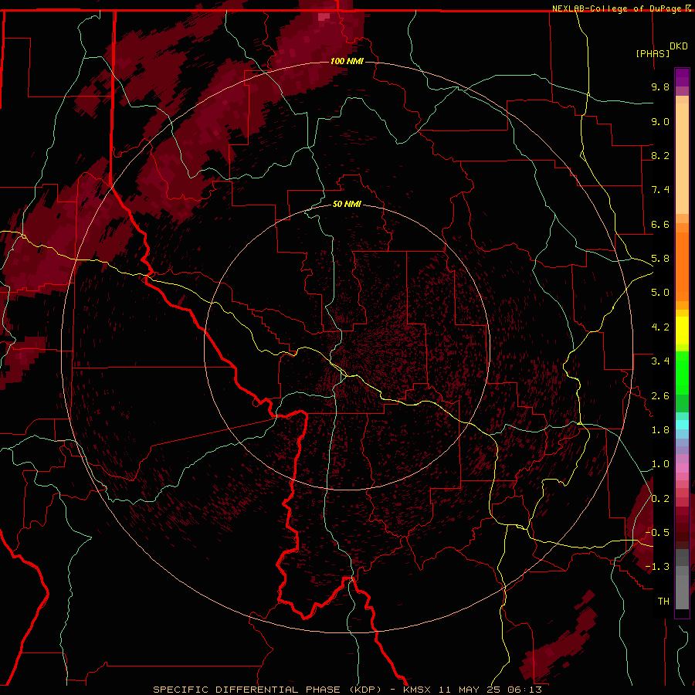Image resolution: width=695 pixels, height=695 pixels.
Task: Click the 7.4 value on the color scale
Action: [660, 190]
